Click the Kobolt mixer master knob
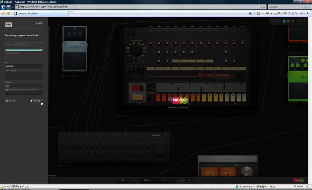Viewport: 312px width, 190px height. click(x=160, y=149)
